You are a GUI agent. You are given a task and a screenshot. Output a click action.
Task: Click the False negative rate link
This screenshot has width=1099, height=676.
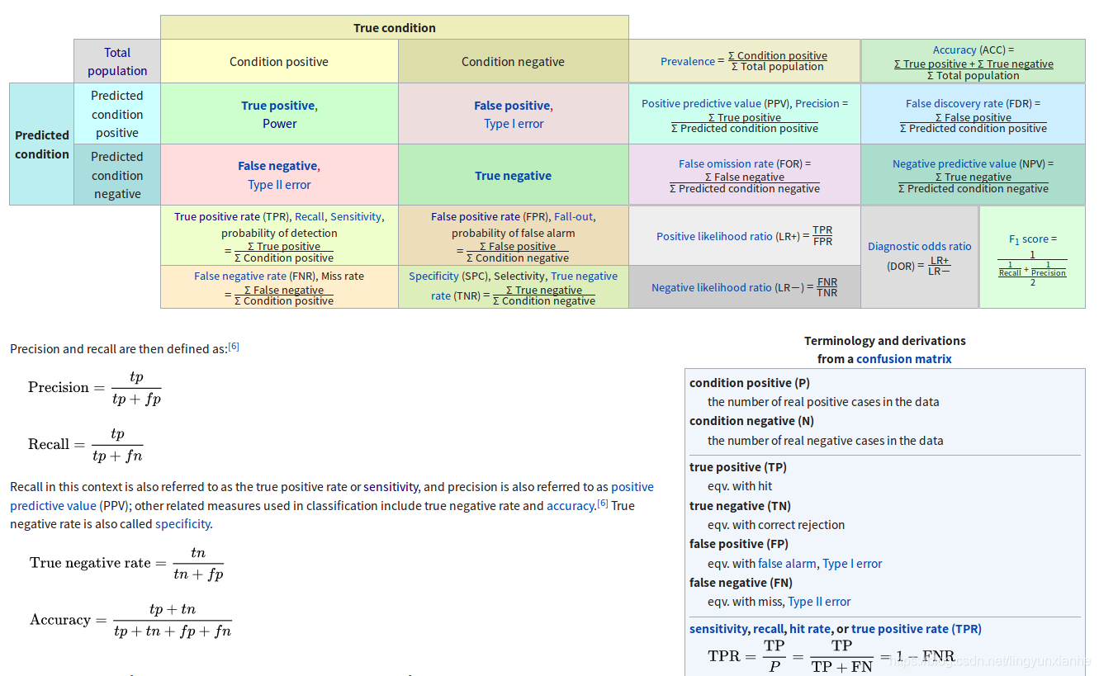(x=240, y=277)
